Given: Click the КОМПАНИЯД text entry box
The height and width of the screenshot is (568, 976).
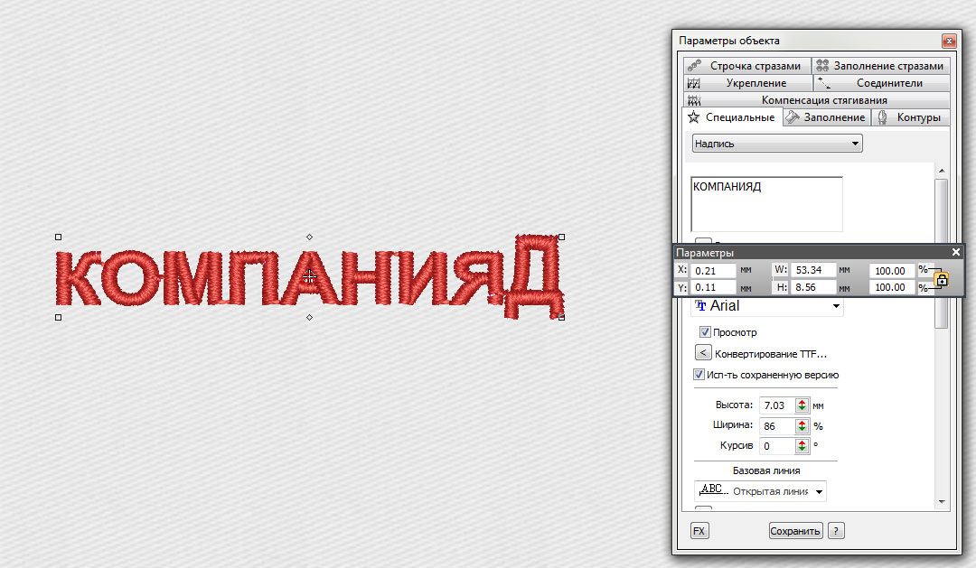Looking at the screenshot, I should pos(766,203).
